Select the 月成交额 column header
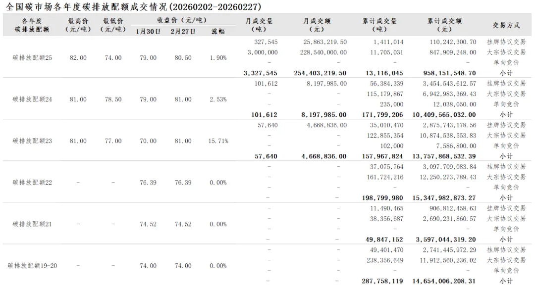Viewport: 535px width, 287px height. [x=317, y=25]
